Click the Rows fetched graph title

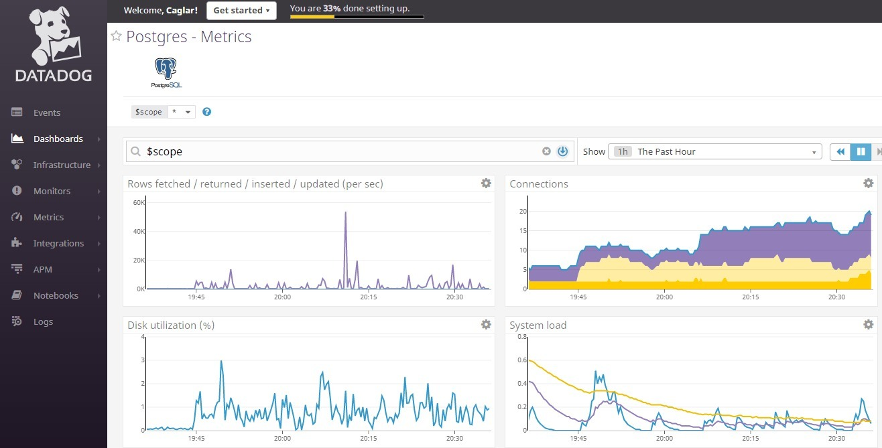pyautogui.click(x=255, y=183)
